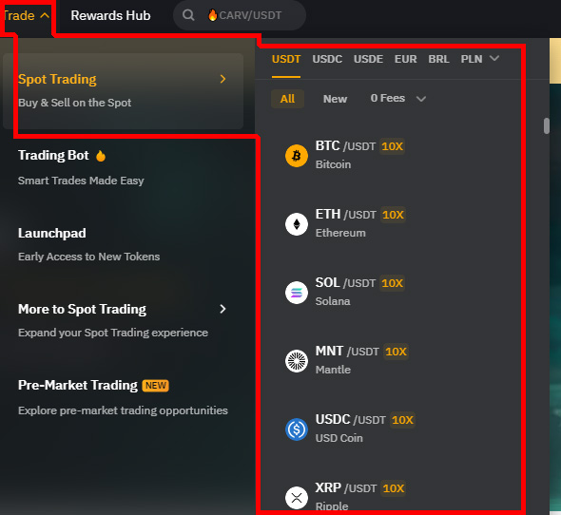Expand the quote currency list chevron after PLN
561x515 pixels.
(494, 58)
